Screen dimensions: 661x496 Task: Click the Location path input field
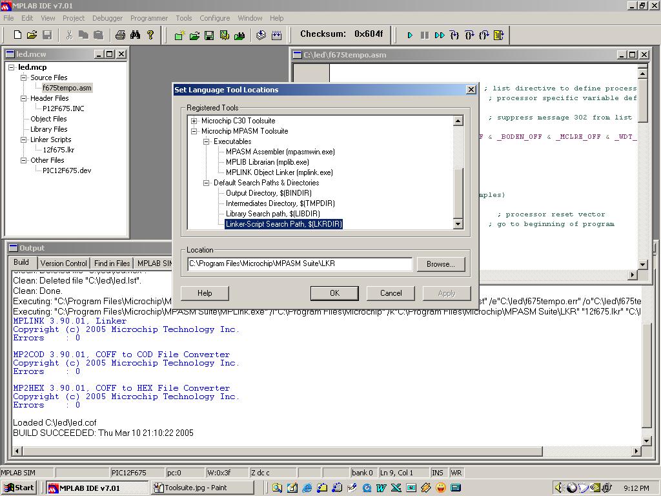300,264
